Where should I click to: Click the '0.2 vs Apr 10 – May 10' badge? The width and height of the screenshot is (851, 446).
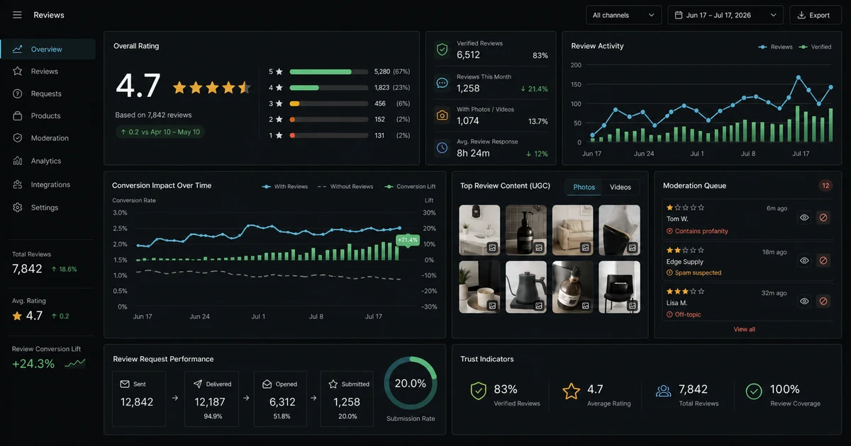(x=160, y=132)
